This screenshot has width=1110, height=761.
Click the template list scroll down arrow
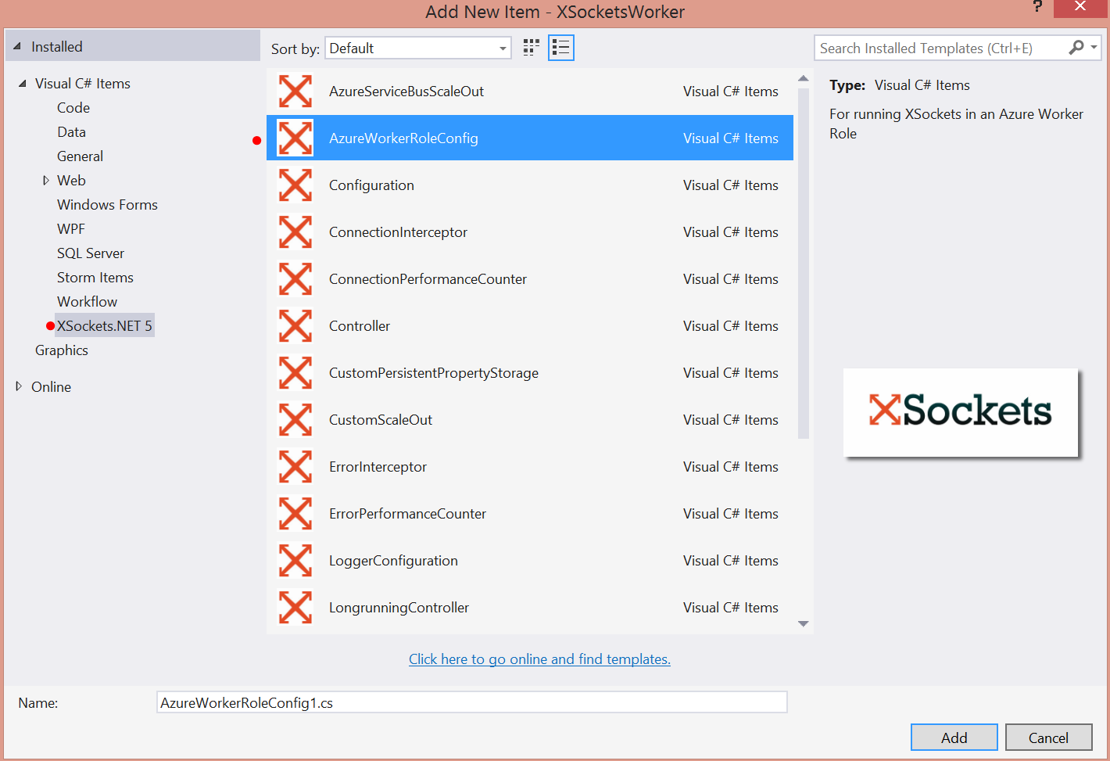point(803,623)
